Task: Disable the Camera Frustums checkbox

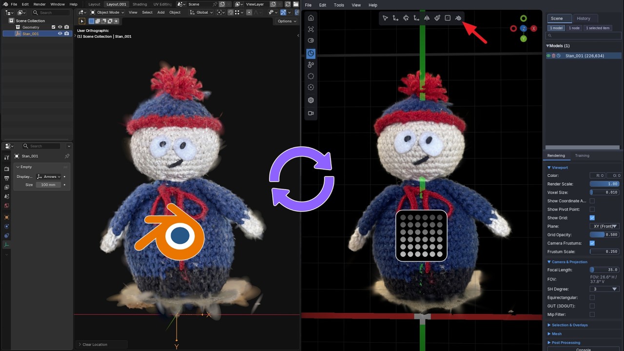Action: [592, 243]
